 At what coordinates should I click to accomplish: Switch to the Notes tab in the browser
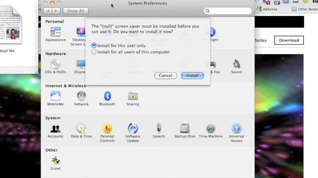tap(260, 41)
